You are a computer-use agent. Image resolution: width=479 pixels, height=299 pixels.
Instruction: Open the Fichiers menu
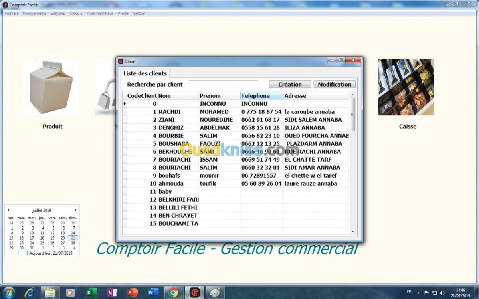(12, 13)
